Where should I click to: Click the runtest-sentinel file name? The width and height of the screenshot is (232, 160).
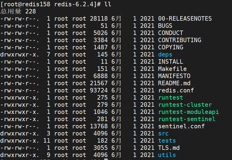coord(186,119)
